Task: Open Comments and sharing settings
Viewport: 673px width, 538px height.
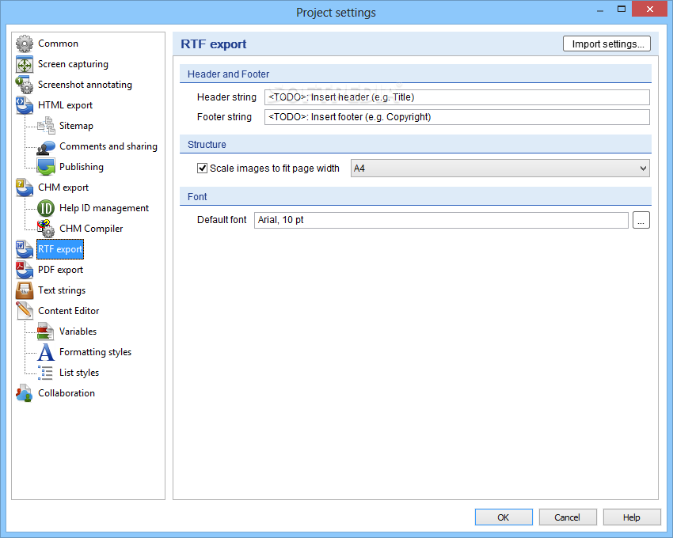Action: pyautogui.click(x=108, y=146)
